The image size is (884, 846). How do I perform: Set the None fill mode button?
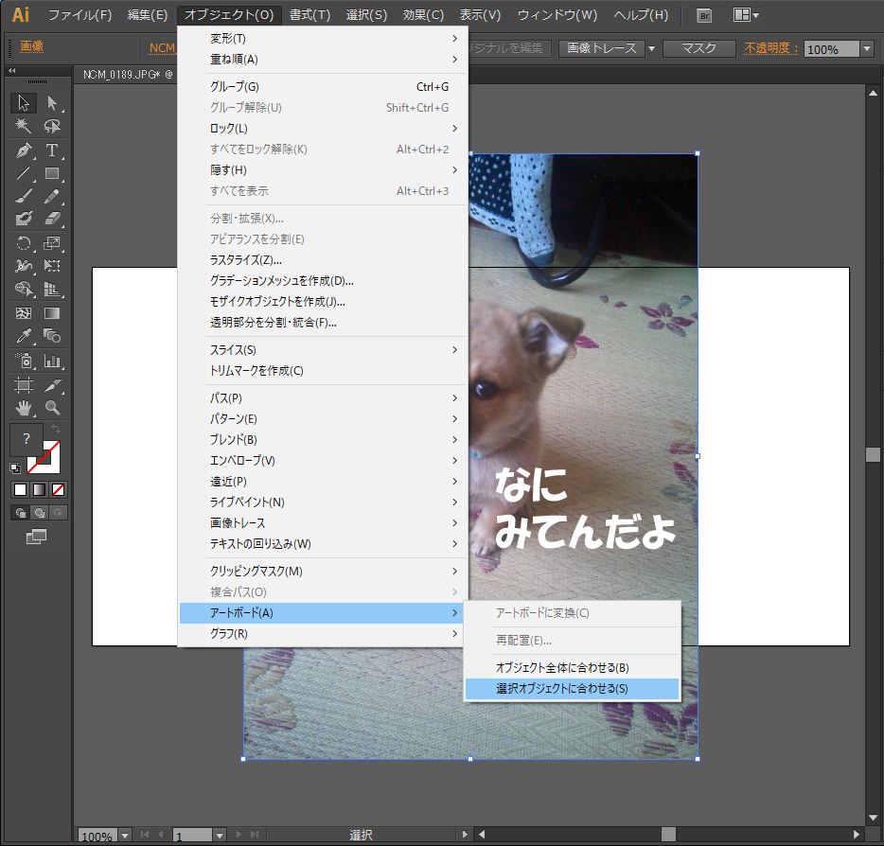coord(59,489)
